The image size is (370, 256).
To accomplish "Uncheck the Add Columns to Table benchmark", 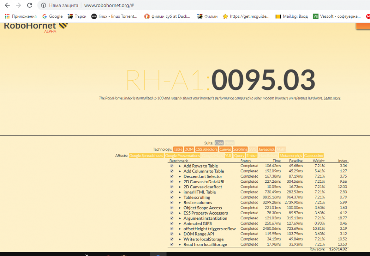I will pos(172,171).
